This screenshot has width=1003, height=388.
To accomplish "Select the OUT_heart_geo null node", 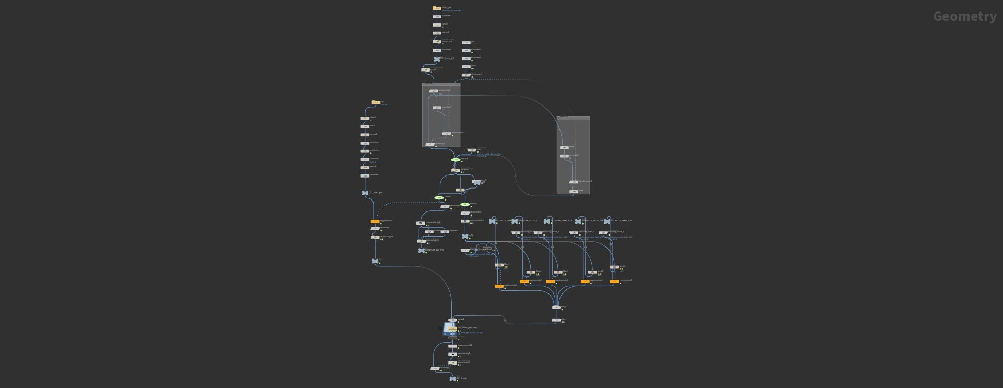I will point(365,193).
